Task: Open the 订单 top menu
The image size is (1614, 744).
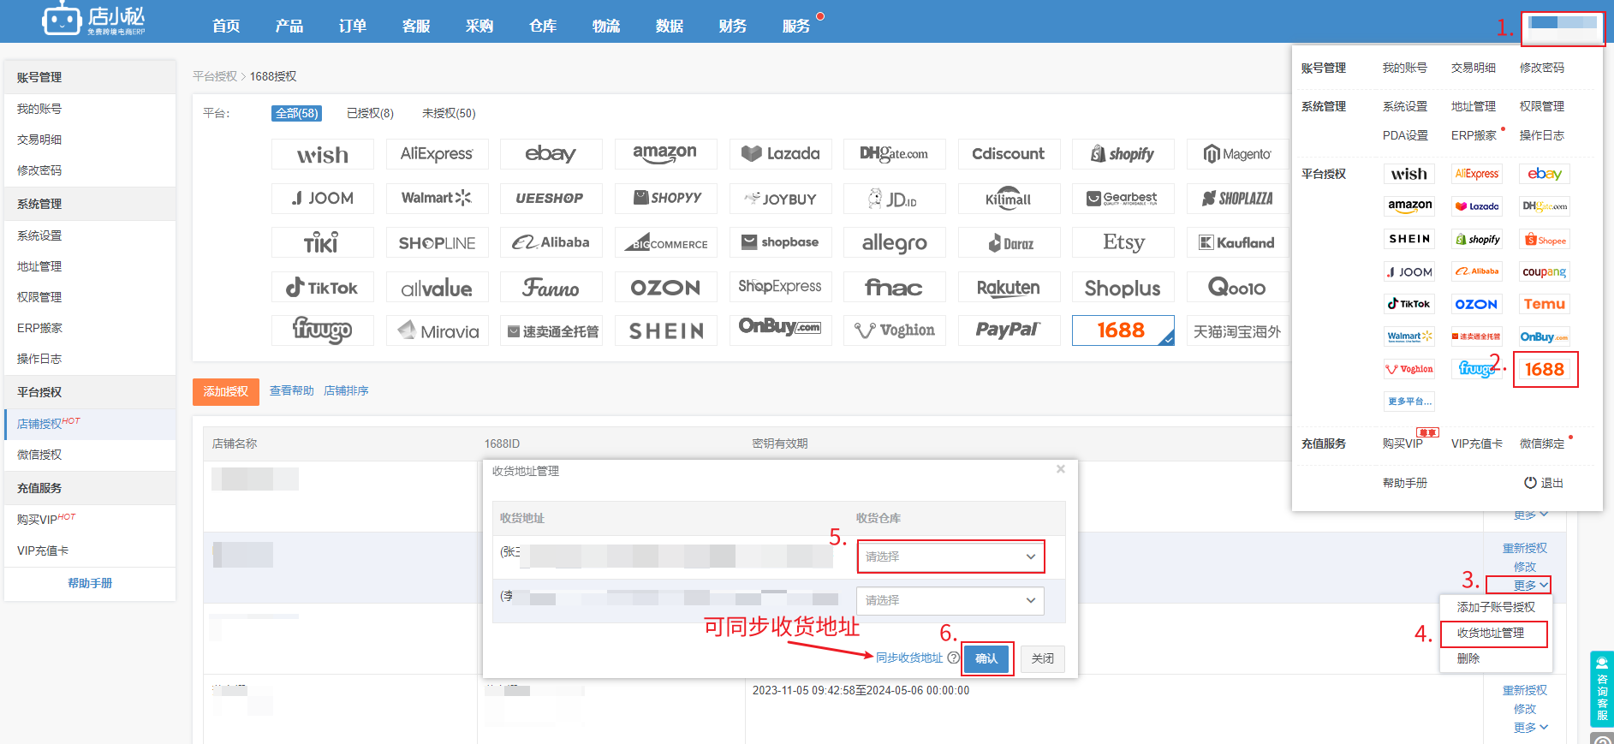Action: click(x=353, y=26)
